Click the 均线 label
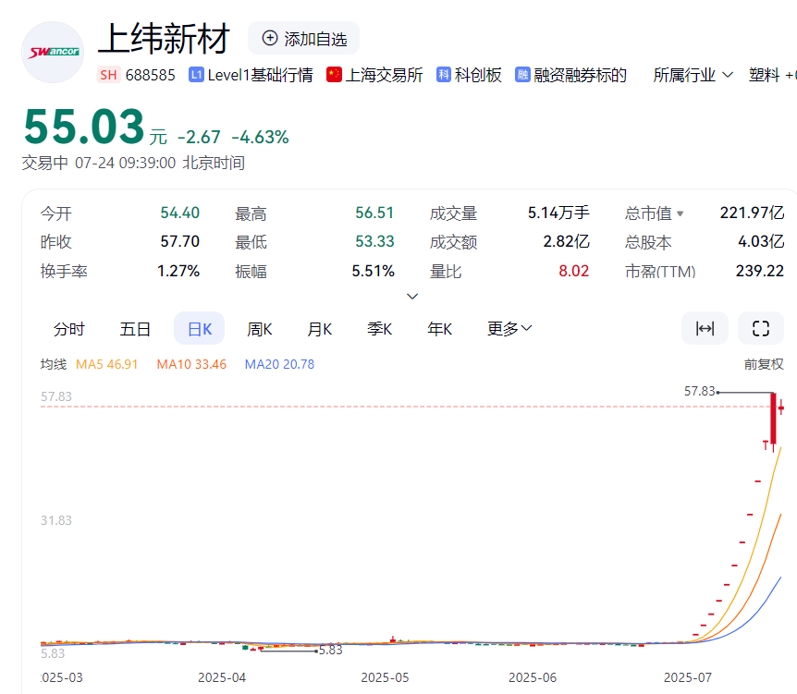The height and width of the screenshot is (694, 797). [54, 364]
